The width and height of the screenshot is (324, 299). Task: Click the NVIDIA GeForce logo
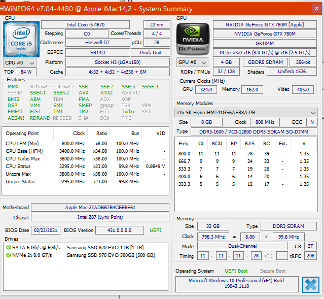[x=193, y=39]
